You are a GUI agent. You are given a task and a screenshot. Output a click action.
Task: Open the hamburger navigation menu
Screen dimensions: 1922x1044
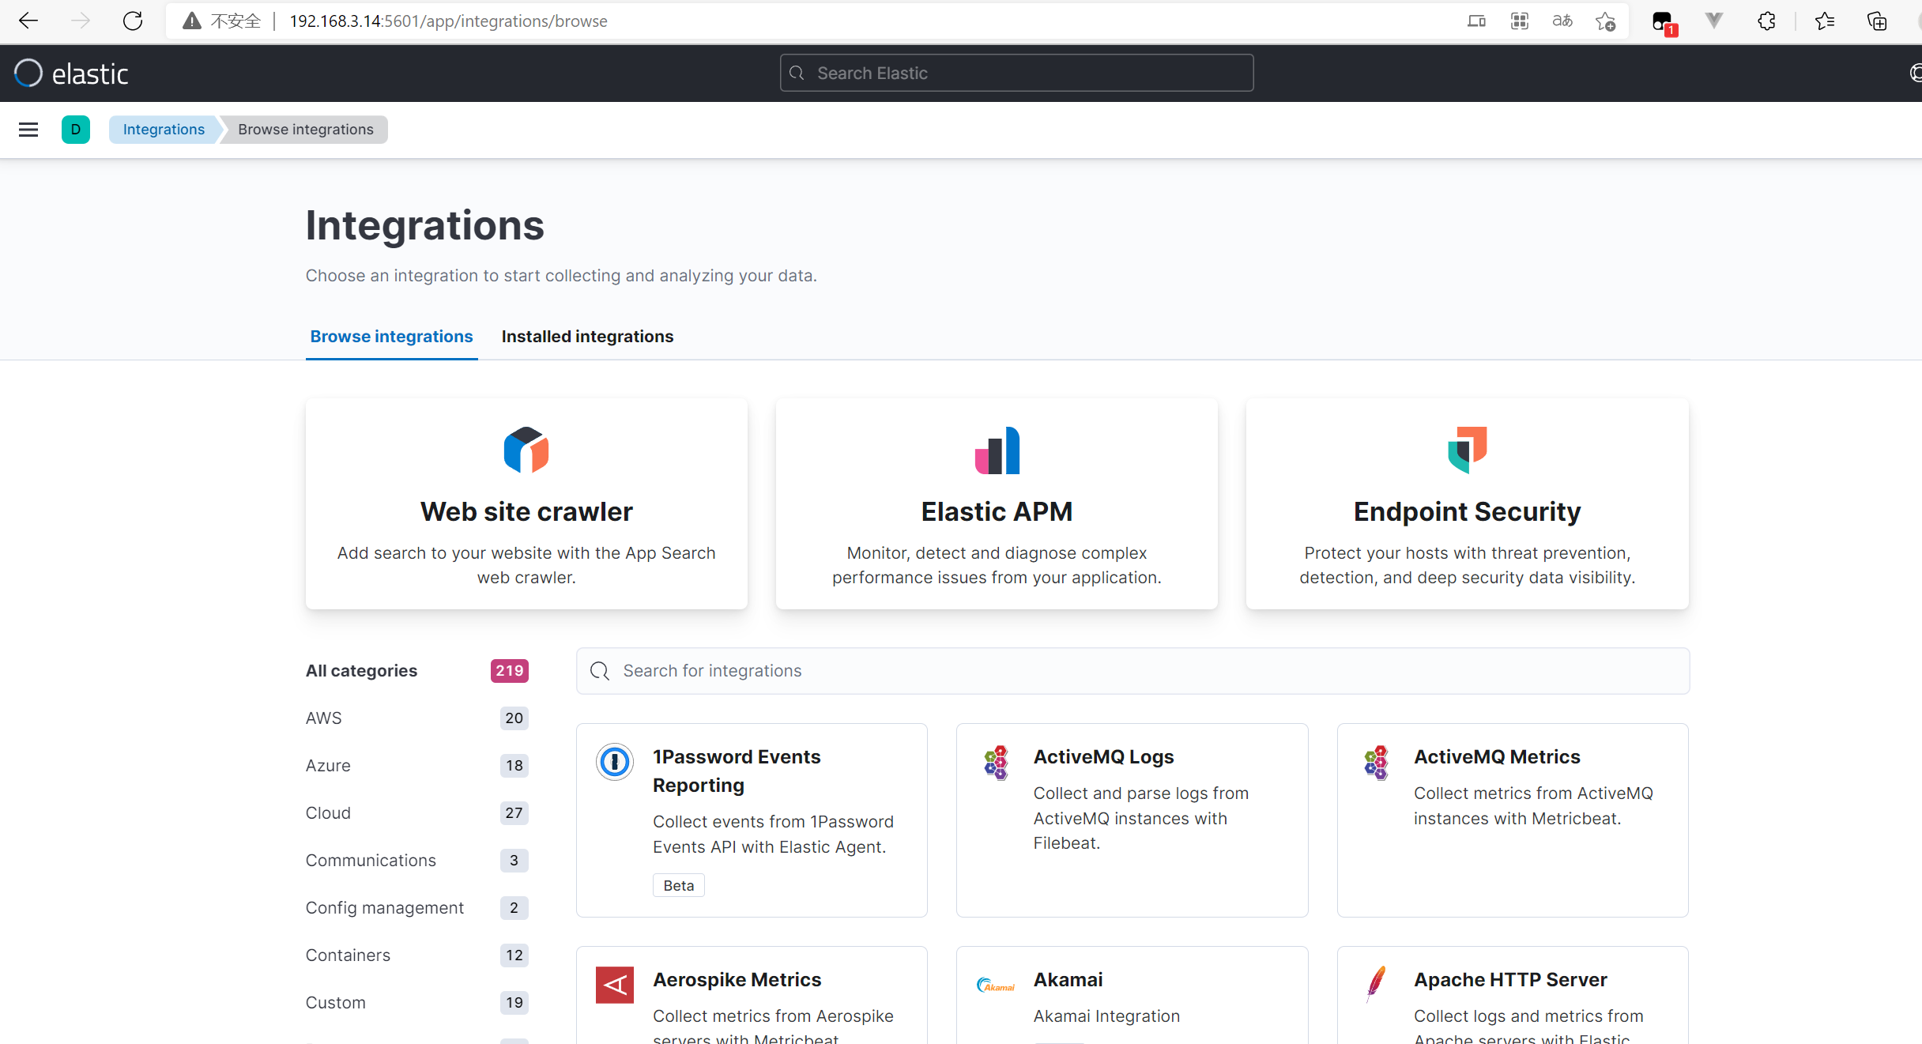coord(28,130)
